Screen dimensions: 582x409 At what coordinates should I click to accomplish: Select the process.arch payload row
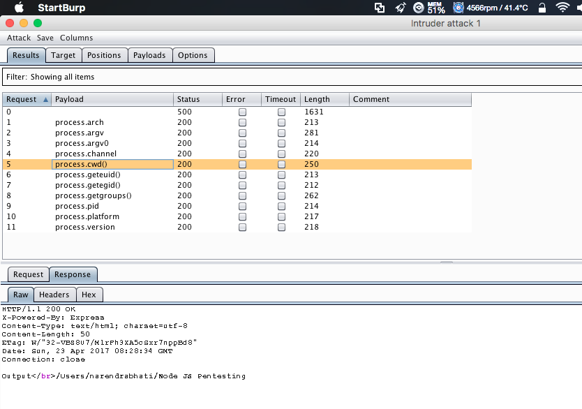237,122
